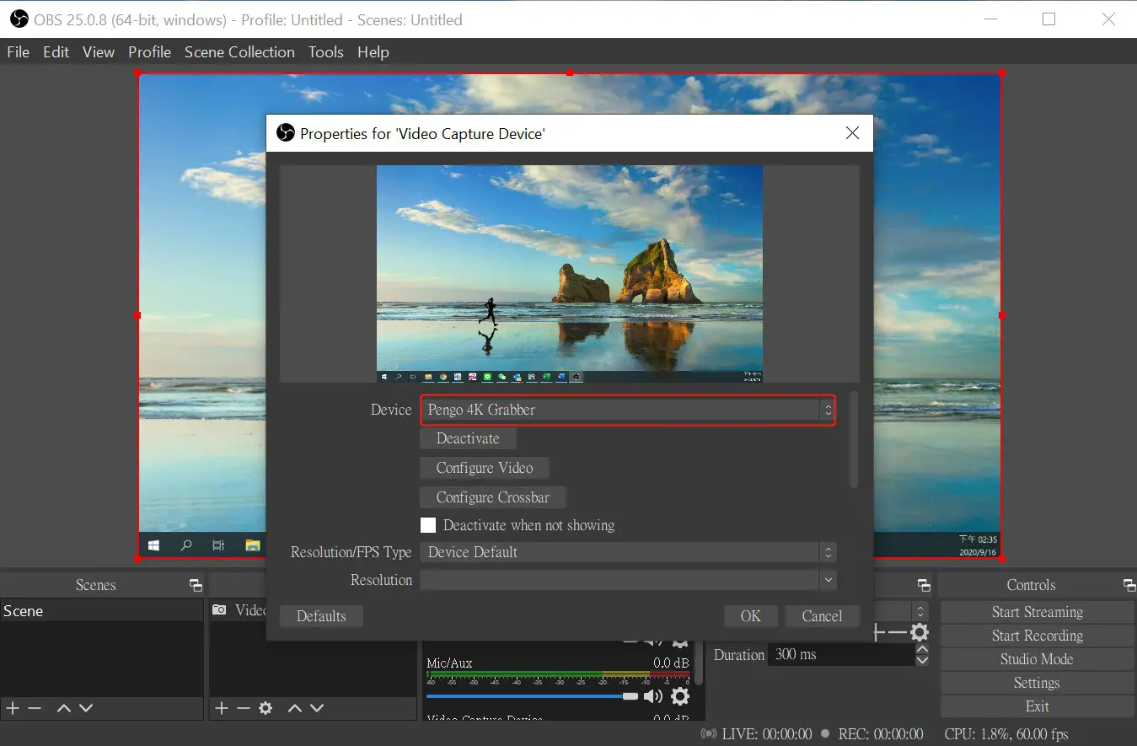
Task: Open Mic/Aux advanced settings gear icon
Action: click(679, 696)
